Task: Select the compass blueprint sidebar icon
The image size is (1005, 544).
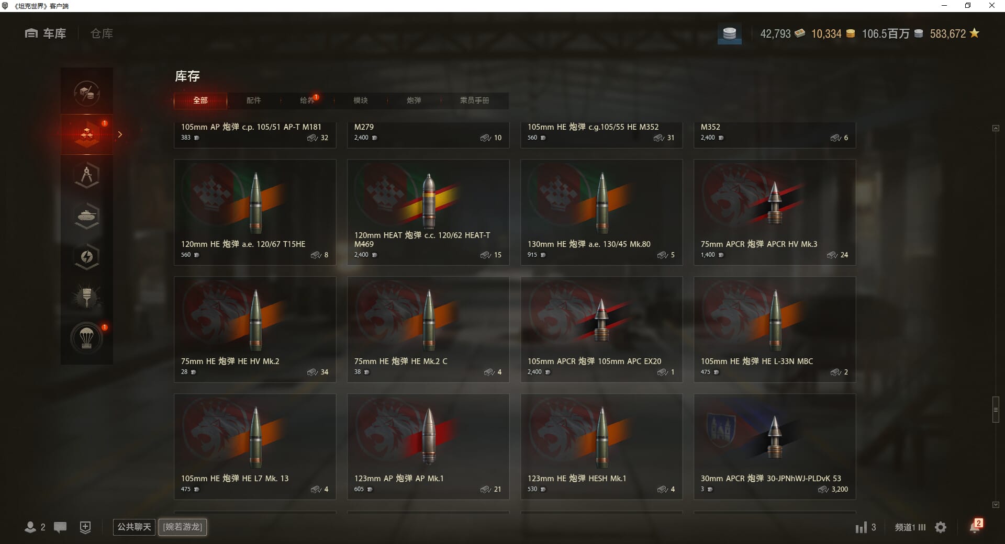Action: tap(87, 175)
